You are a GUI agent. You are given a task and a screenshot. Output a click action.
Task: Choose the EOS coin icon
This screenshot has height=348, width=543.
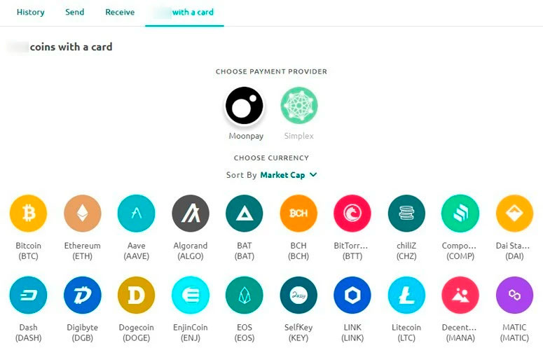pos(245,295)
